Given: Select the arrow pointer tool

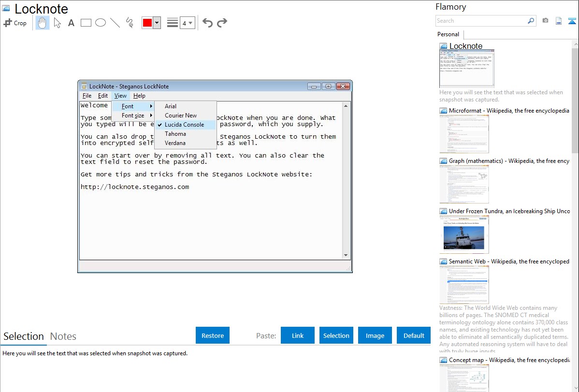Looking at the screenshot, I should (x=57, y=23).
